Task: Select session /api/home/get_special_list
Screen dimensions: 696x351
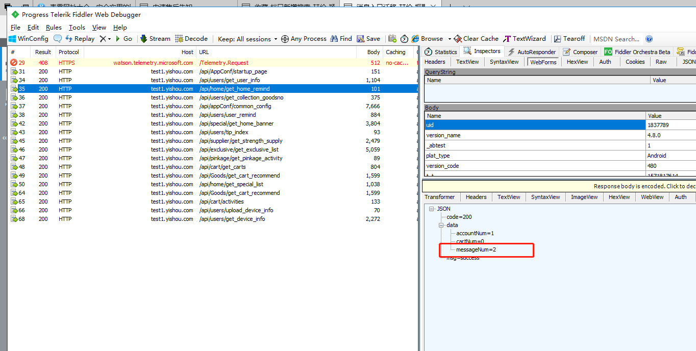Action: pyautogui.click(x=212, y=184)
